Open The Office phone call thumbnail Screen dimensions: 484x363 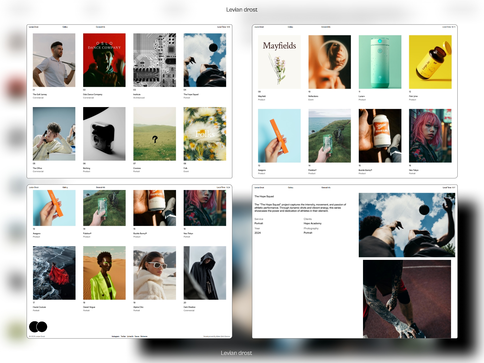click(x=54, y=134)
